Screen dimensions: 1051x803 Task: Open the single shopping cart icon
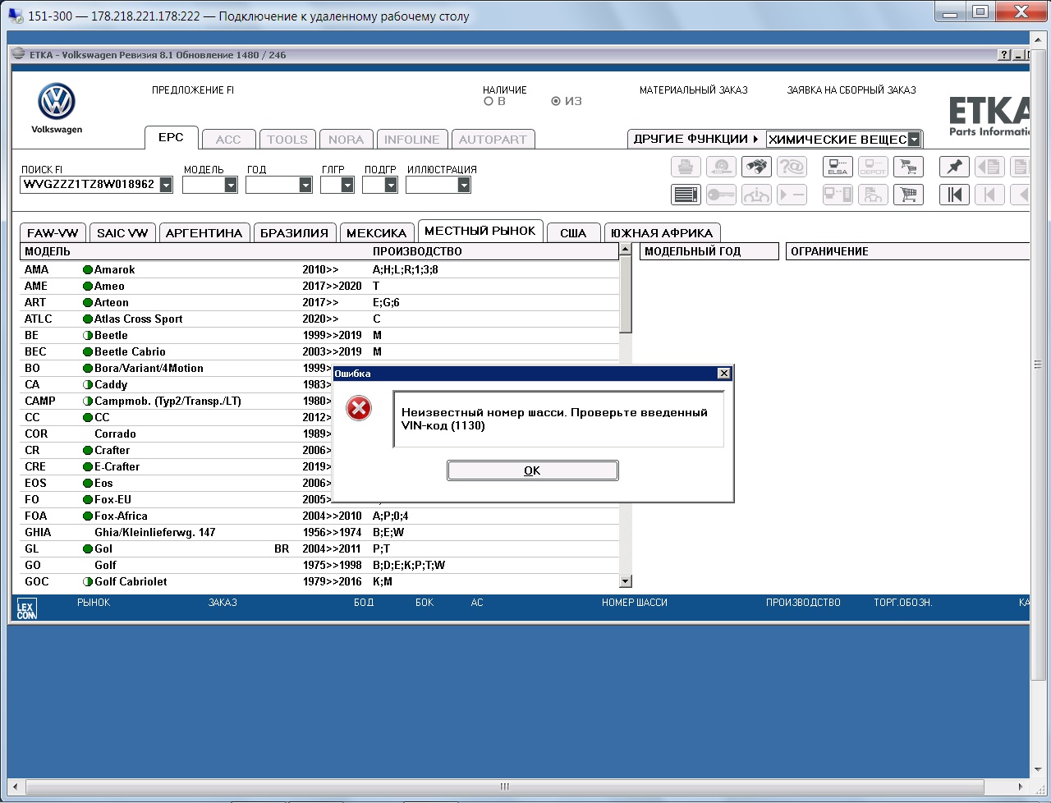908,195
